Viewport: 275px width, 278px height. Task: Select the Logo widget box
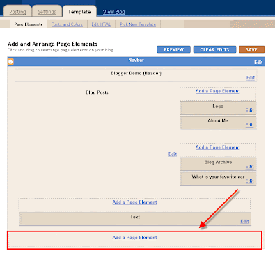click(218, 108)
